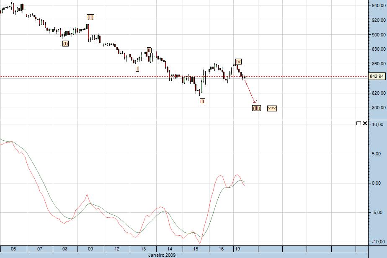Image resolution: width=387 pixels, height=258 pixels.
Task: Select the (II) wave label
Action: pos(90,17)
